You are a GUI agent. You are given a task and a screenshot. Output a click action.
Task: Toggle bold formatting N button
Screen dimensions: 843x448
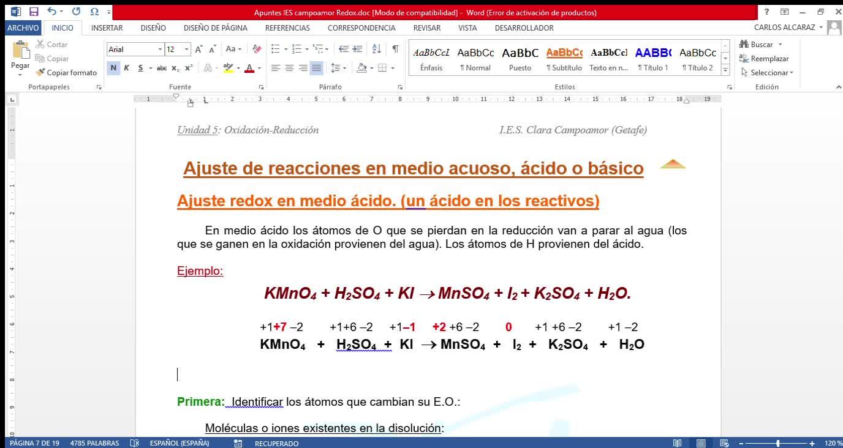click(113, 68)
